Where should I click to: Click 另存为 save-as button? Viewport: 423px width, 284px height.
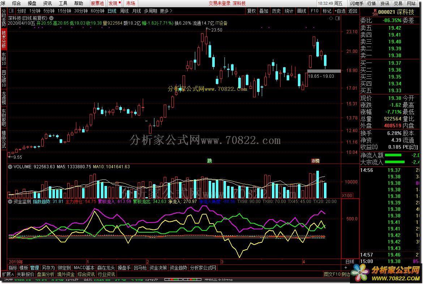(48, 268)
